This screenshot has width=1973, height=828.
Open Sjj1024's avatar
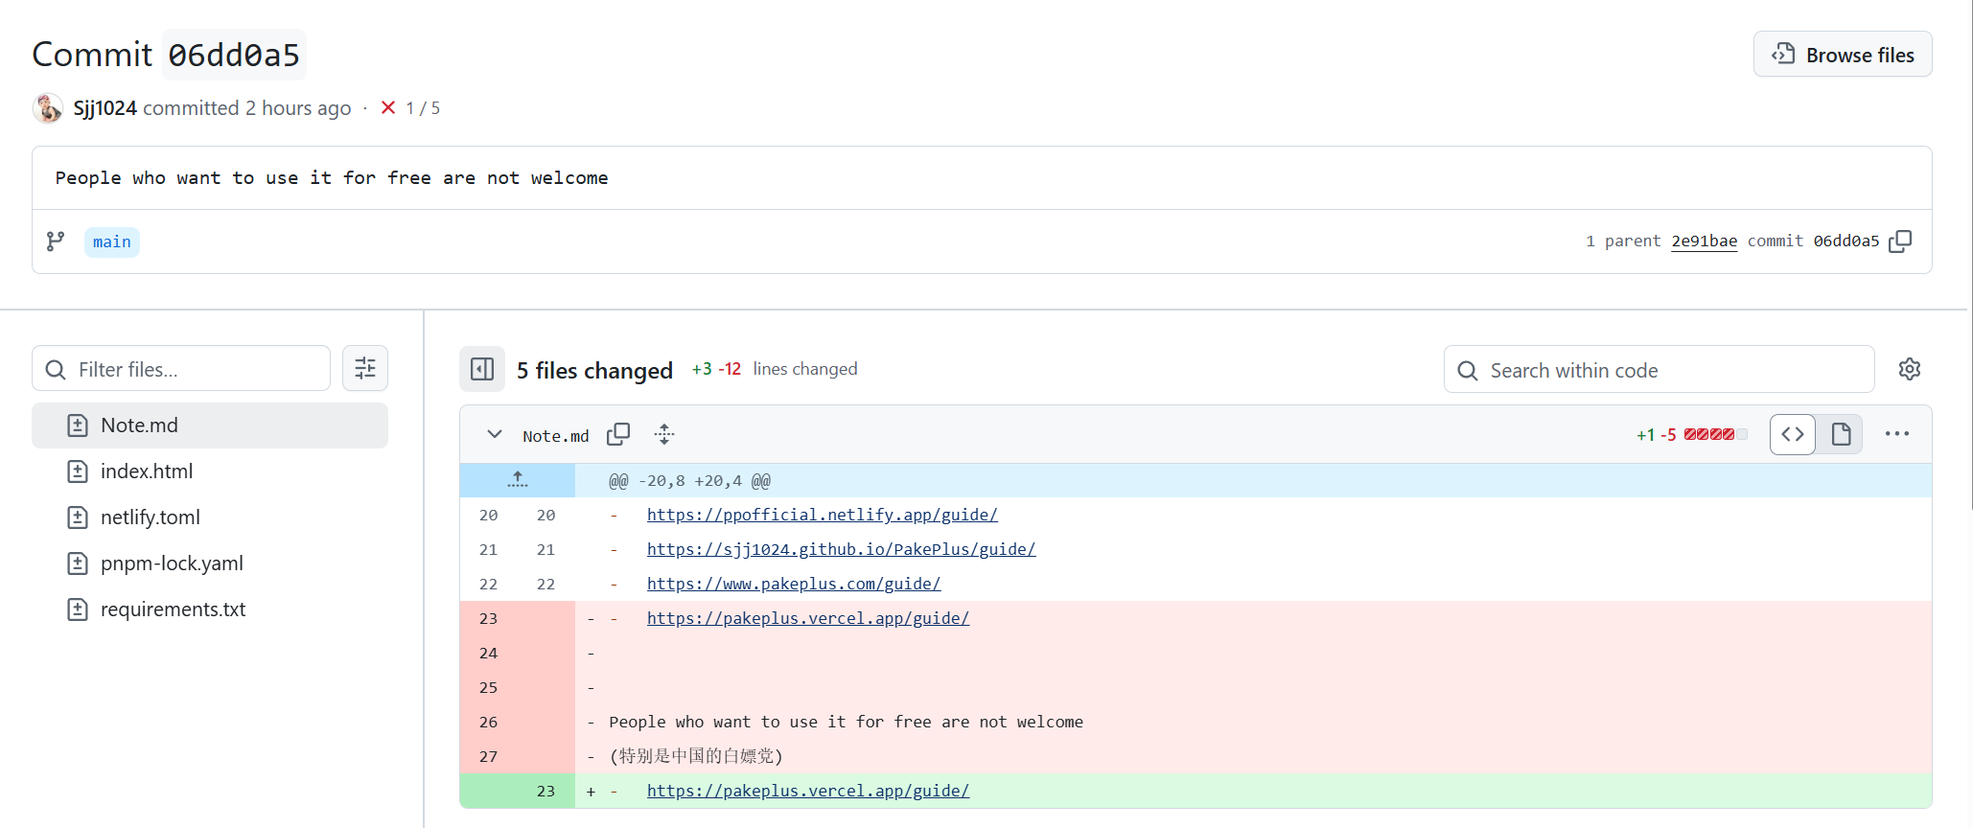(48, 108)
